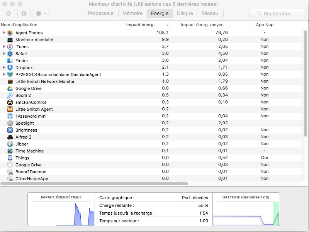Click the horizontal scrollbar thumb
The height and width of the screenshot is (232, 309).
pos(94,184)
